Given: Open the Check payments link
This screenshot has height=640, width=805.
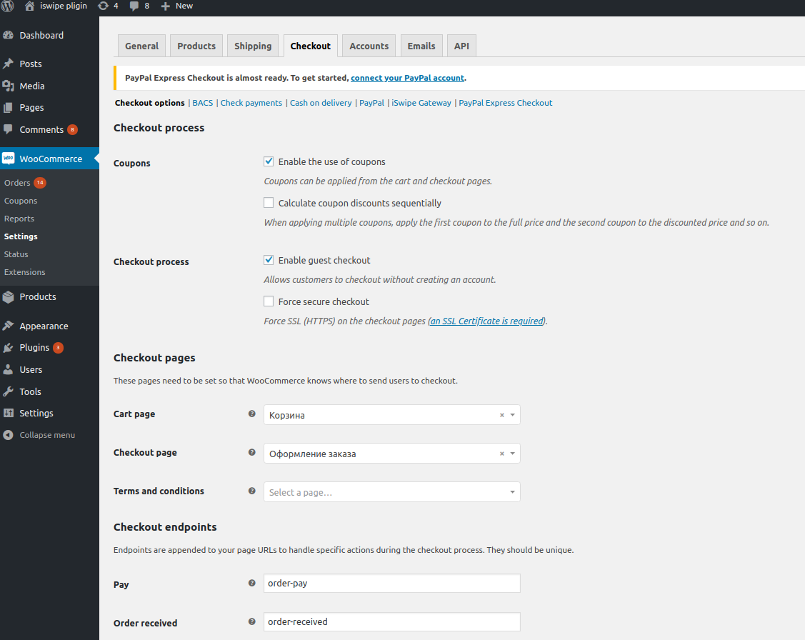Looking at the screenshot, I should 251,103.
